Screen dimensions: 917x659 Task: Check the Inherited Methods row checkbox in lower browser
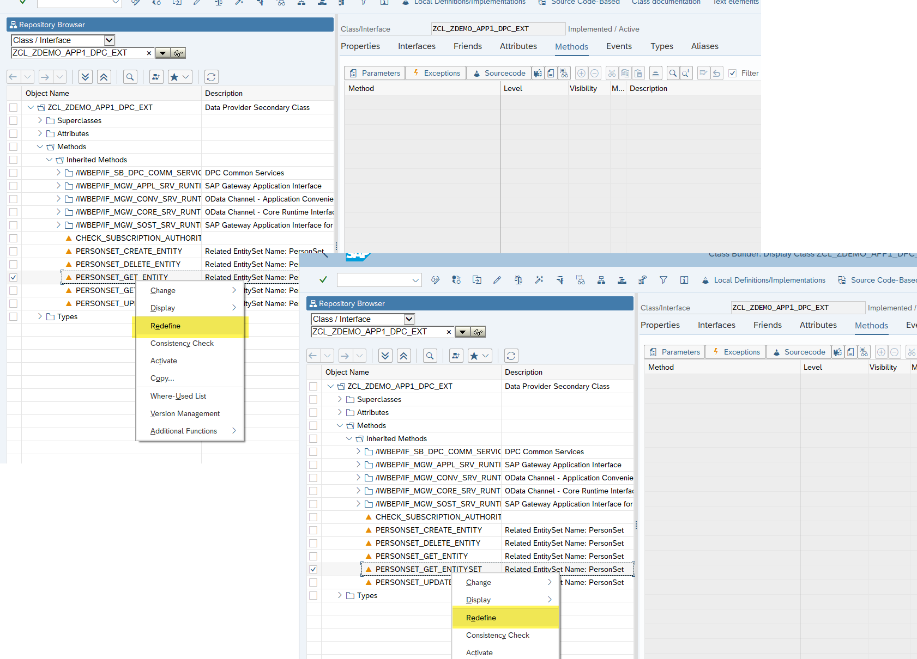point(313,438)
